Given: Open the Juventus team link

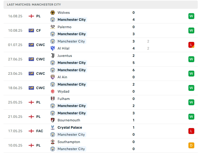Looking at the screenshot, I should point(65,56).
